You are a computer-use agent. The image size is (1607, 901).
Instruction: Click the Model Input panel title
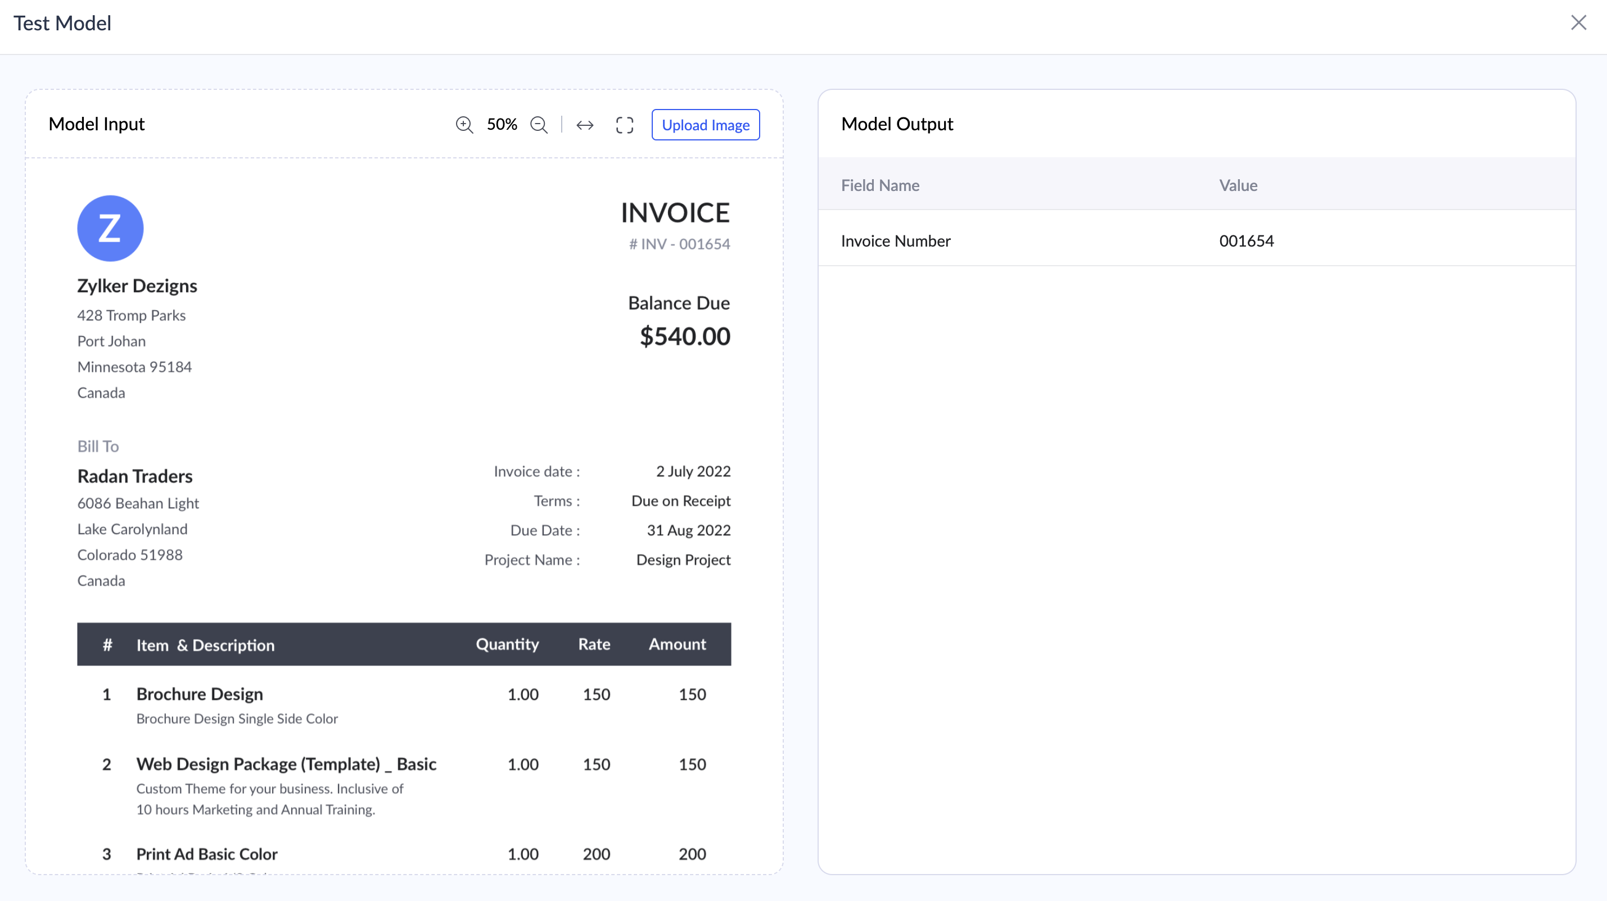pyautogui.click(x=97, y=124)
